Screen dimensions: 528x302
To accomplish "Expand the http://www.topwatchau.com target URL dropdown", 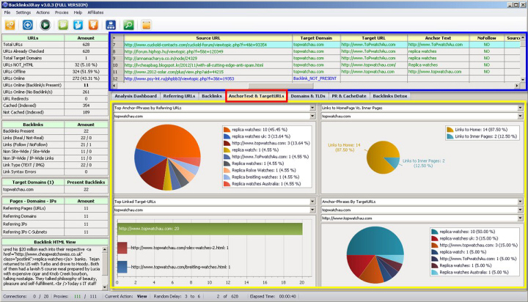I will [520, 218].
